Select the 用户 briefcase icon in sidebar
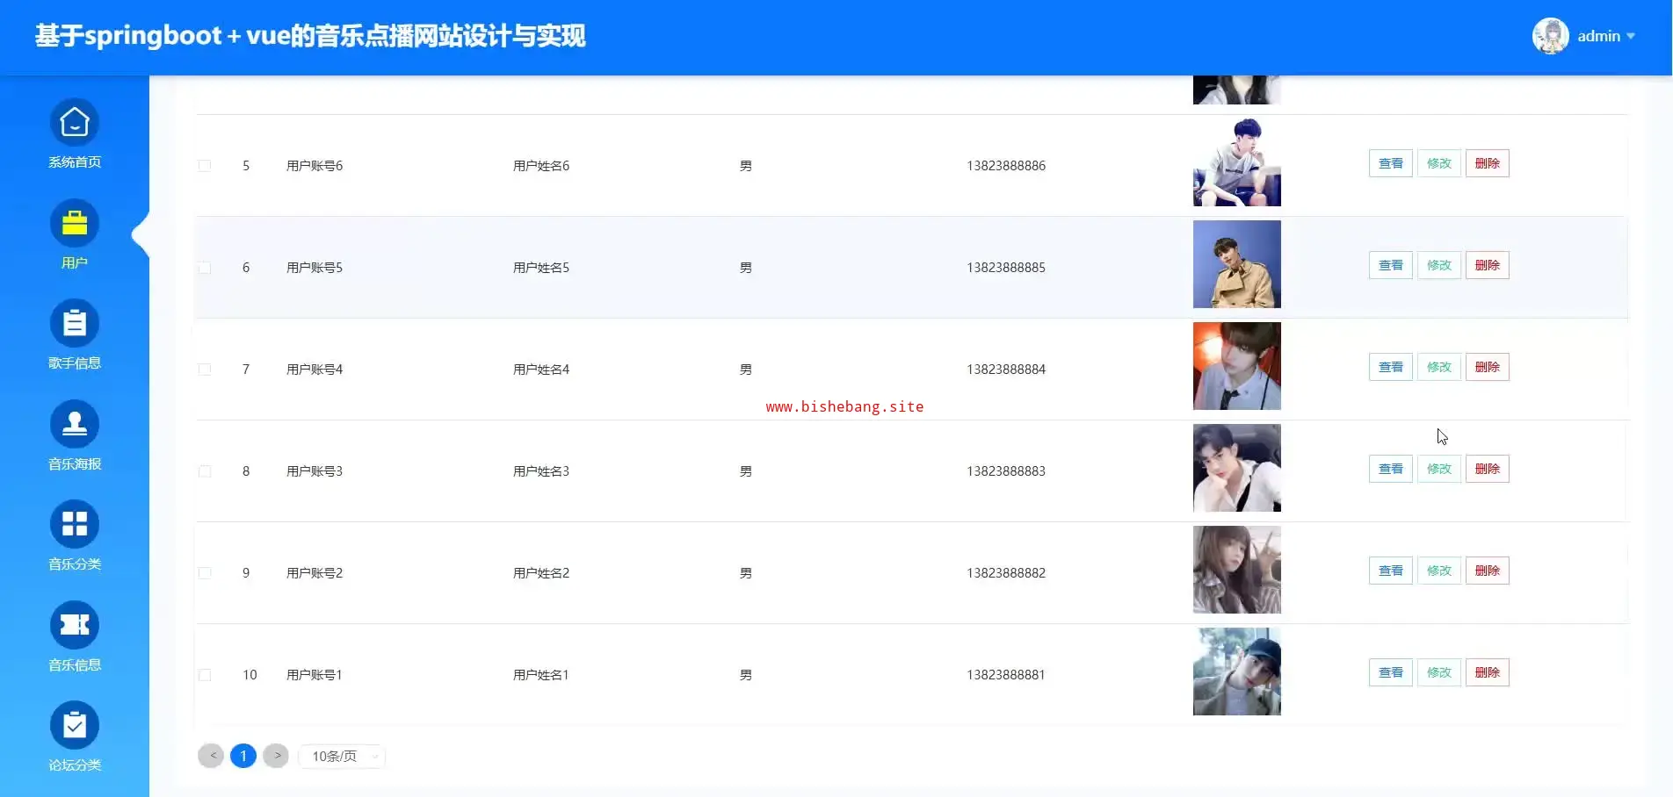 pos(75,224)
